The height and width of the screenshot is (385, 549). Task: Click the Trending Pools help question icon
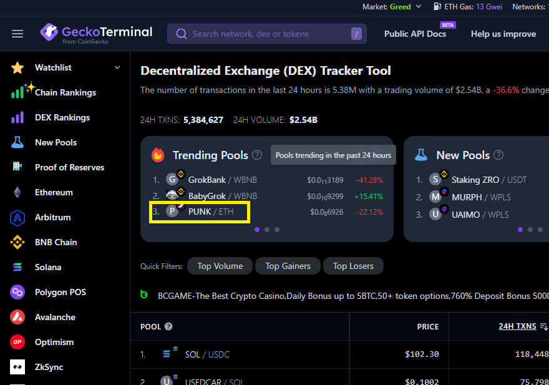point(257,155)
